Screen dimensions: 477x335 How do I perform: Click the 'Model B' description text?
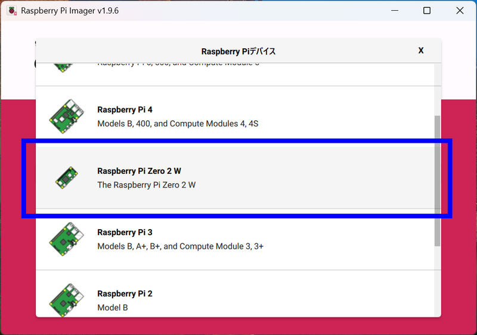point(113,308)
